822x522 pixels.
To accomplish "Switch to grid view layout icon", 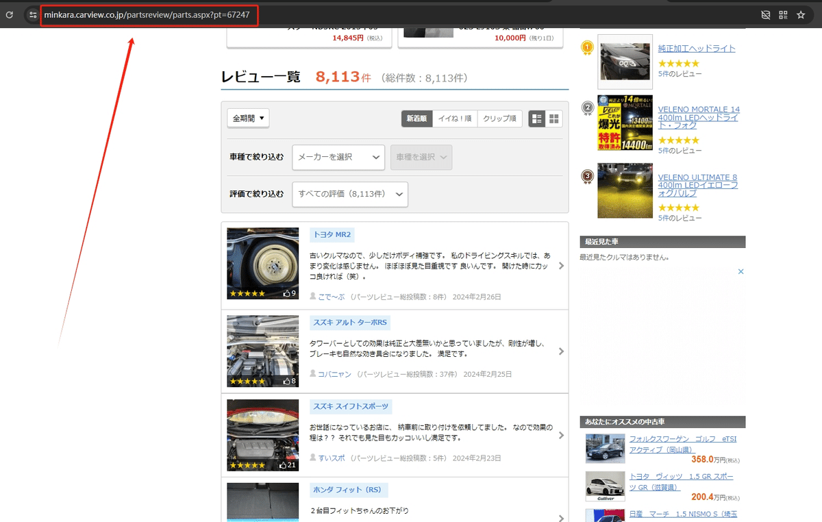I will coord(553,119).
